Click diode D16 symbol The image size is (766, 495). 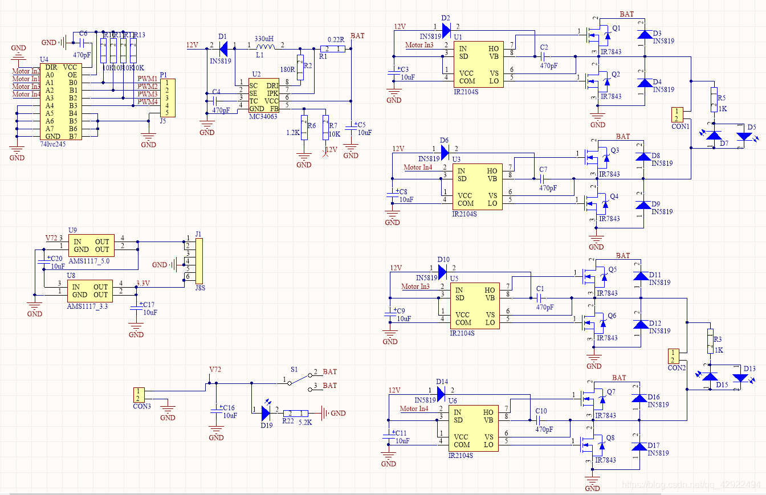click(x=638, y=398)
